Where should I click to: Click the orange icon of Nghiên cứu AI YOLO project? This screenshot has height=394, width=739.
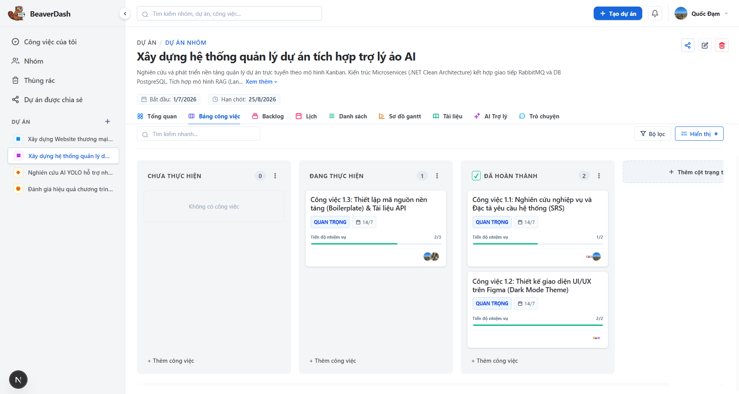pyautogui.click(x=18, y=172)
